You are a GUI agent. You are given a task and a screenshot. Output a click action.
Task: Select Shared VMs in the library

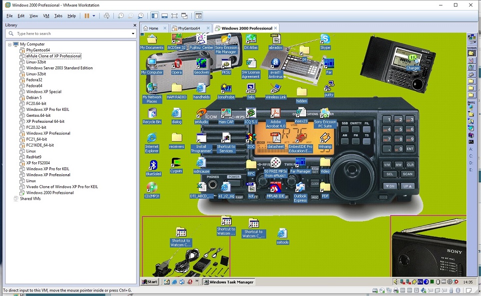click(x=30, y=199)
